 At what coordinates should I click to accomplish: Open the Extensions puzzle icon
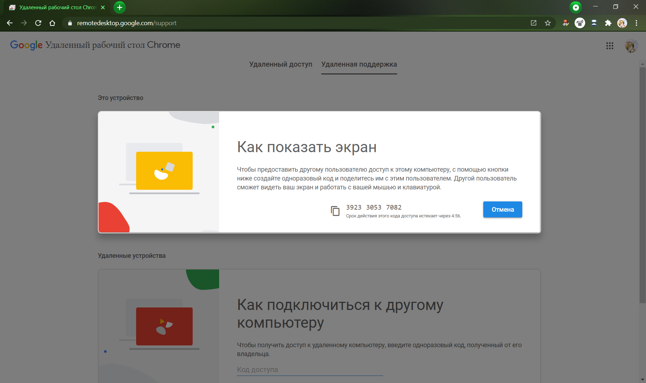608,23
